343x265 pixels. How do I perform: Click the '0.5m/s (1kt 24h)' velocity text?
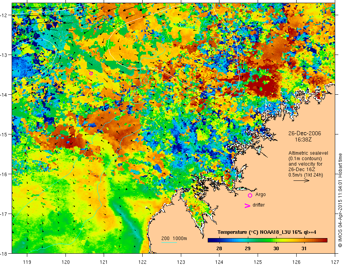click(x=306, y=175)
